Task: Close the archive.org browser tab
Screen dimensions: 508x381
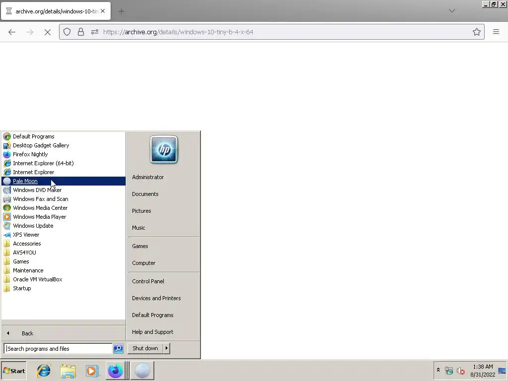Action: [x=103, y=11]
